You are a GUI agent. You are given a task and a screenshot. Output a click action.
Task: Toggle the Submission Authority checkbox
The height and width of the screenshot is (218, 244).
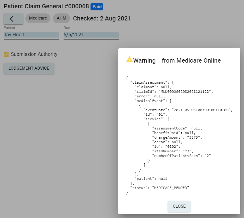[6, 54]
